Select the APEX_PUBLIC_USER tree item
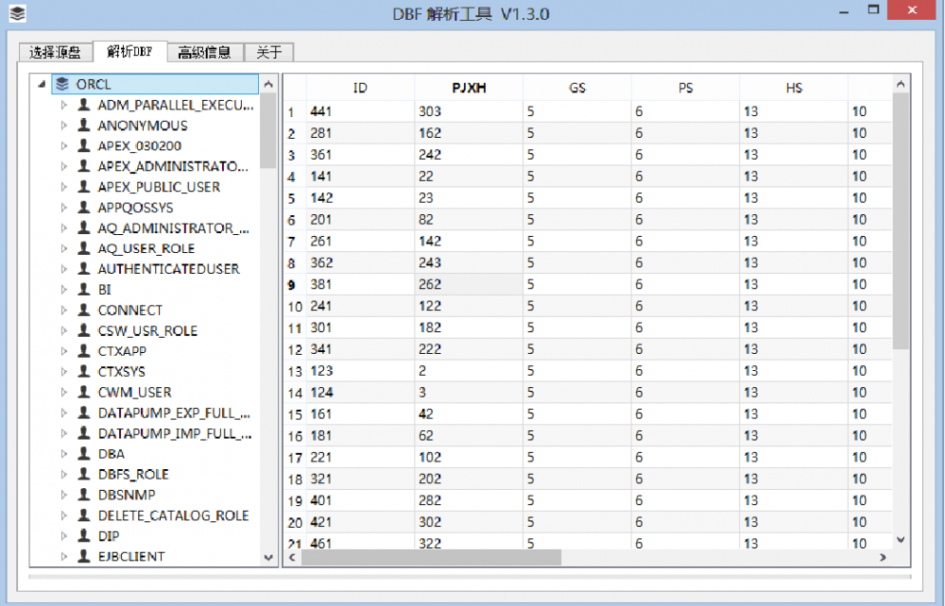 coord(159,187)
